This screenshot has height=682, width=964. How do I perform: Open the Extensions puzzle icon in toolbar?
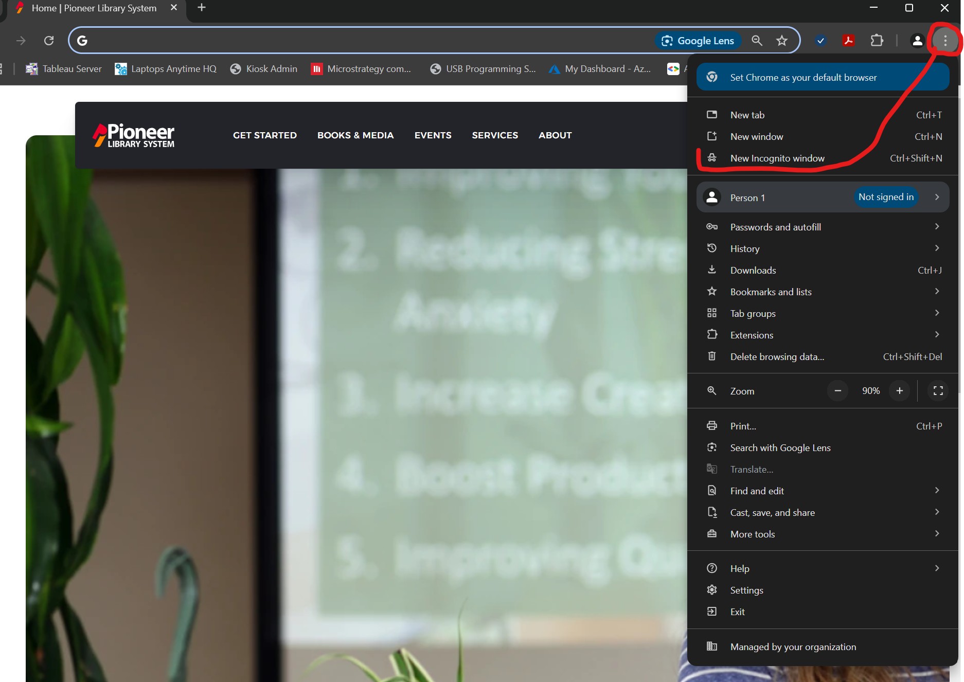pos(877,41)
